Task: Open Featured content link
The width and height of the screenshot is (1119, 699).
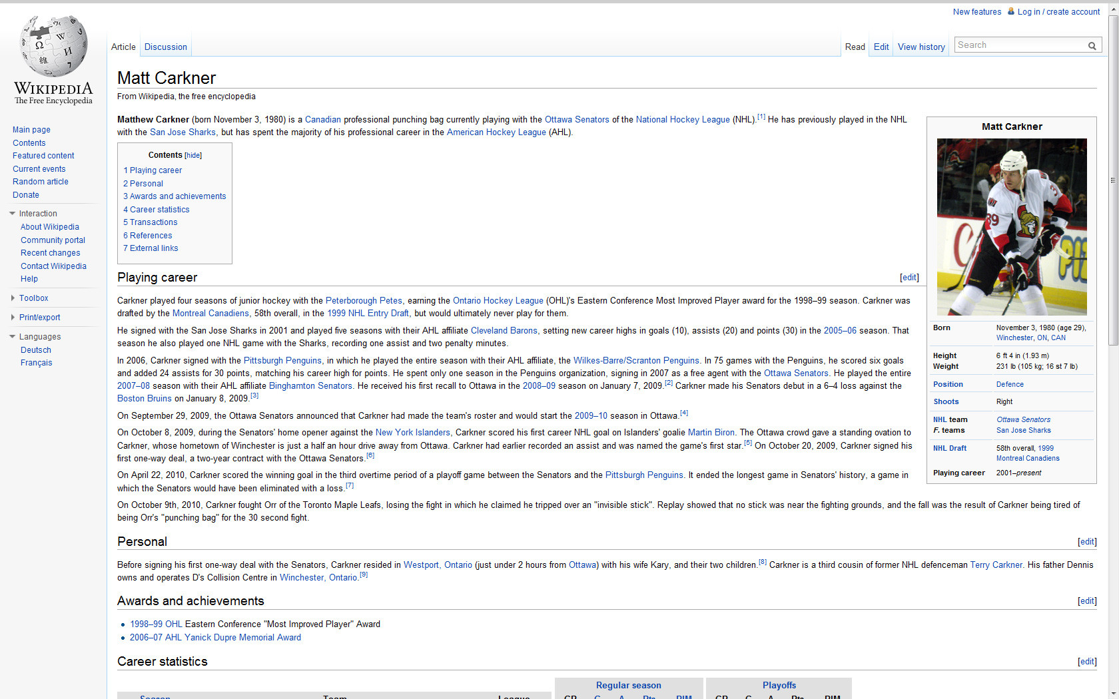Action: [x=43, y=156]
